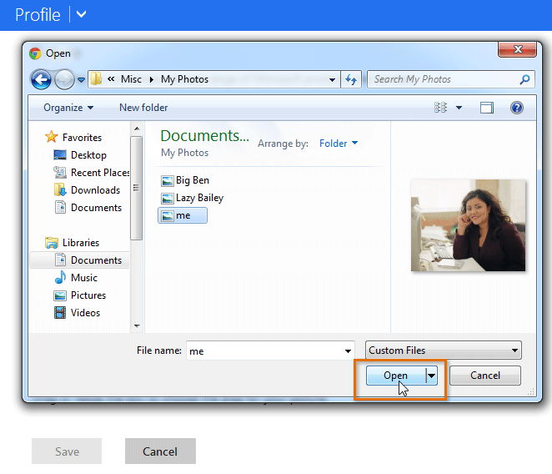Click the Change your view icon

(x=440, y=108)
